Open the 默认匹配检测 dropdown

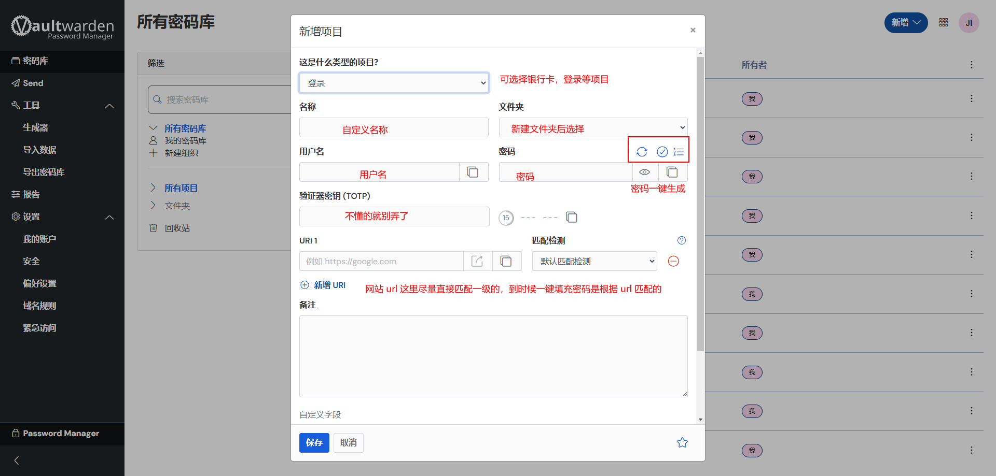click(x=594, y=261)
